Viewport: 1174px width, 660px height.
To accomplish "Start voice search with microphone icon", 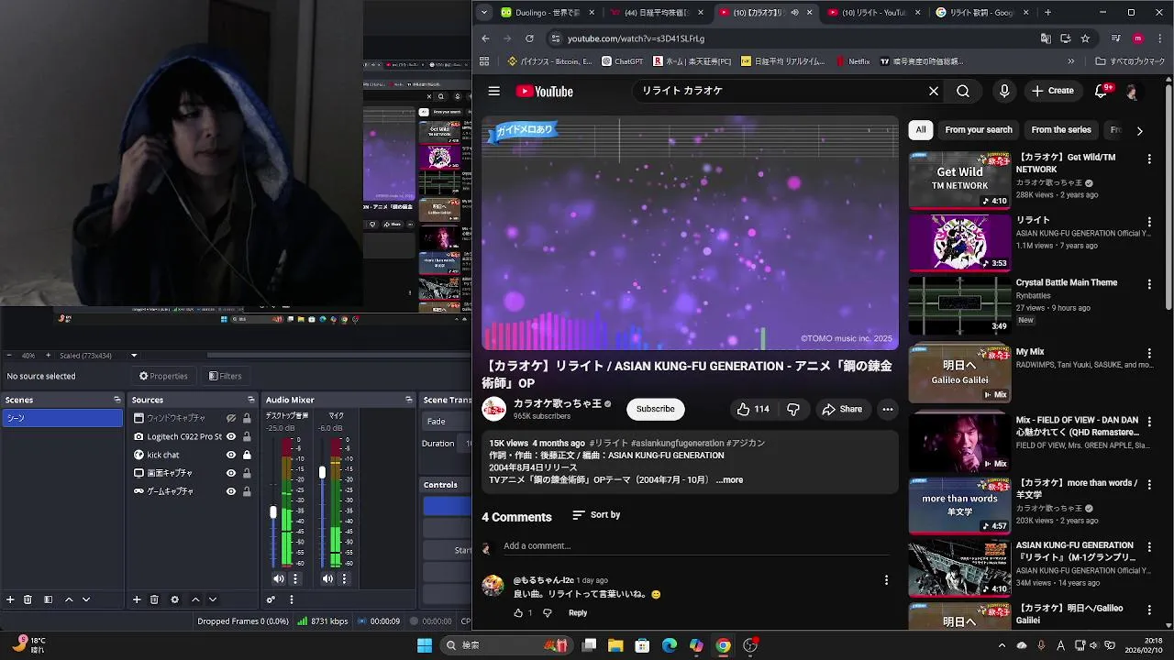I will pos(1004,91).
